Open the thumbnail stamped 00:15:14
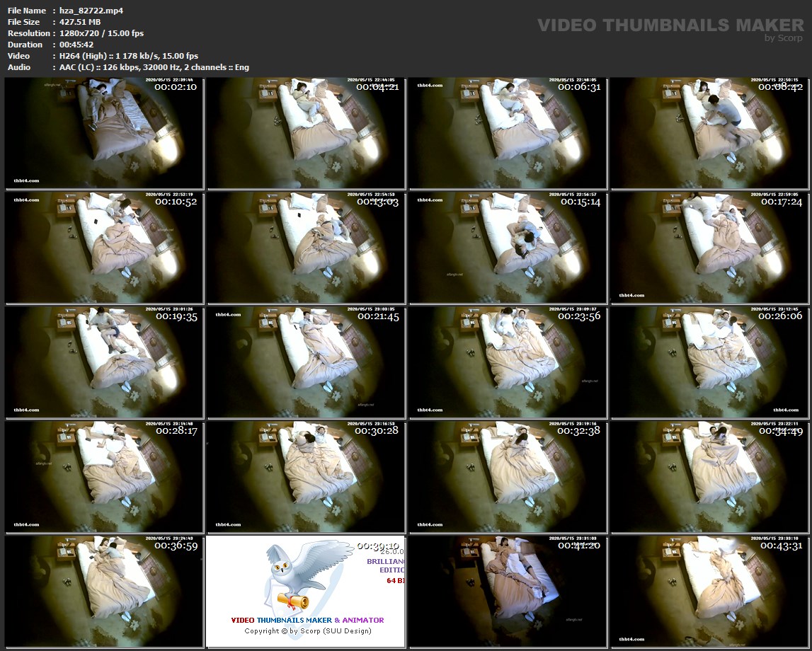Viewport: 812px width, 651px height. pyautogui.click(x=508, y=248)
